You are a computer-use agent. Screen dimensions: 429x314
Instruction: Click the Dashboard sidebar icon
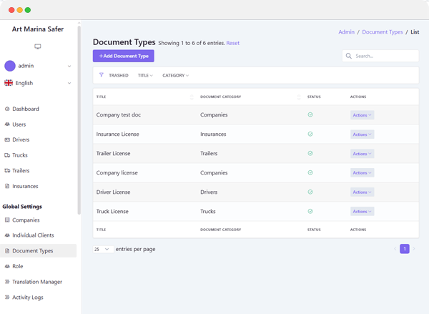coord(7,109)
